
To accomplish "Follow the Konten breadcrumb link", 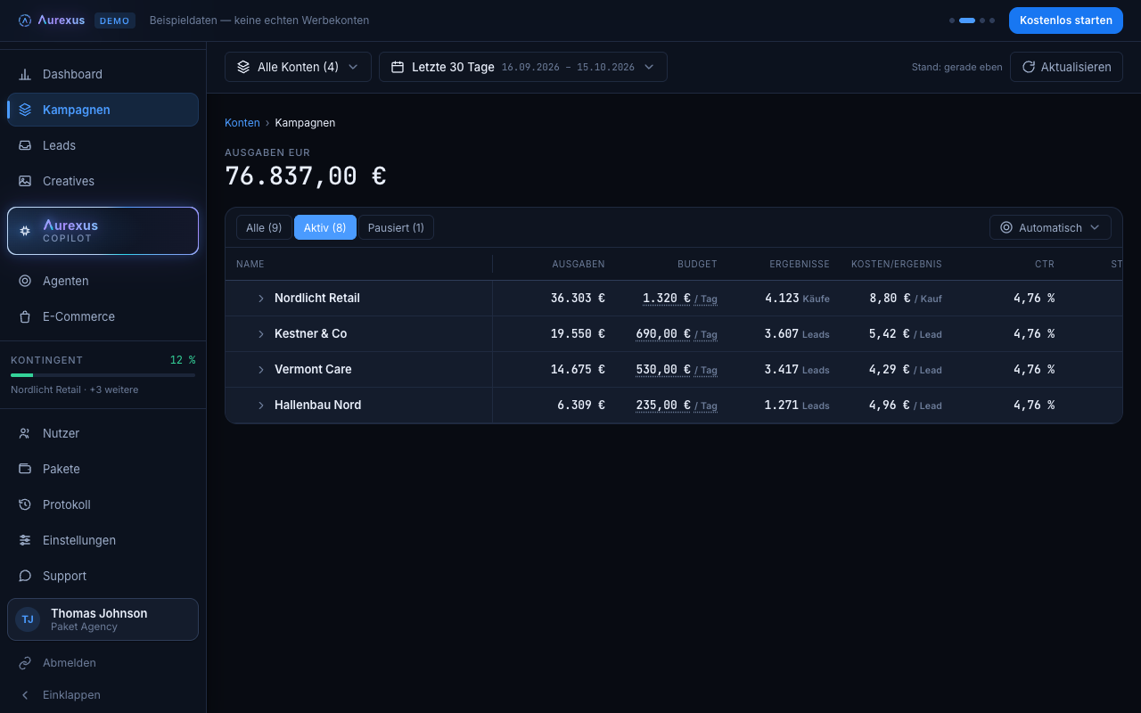I will [242, 123].
